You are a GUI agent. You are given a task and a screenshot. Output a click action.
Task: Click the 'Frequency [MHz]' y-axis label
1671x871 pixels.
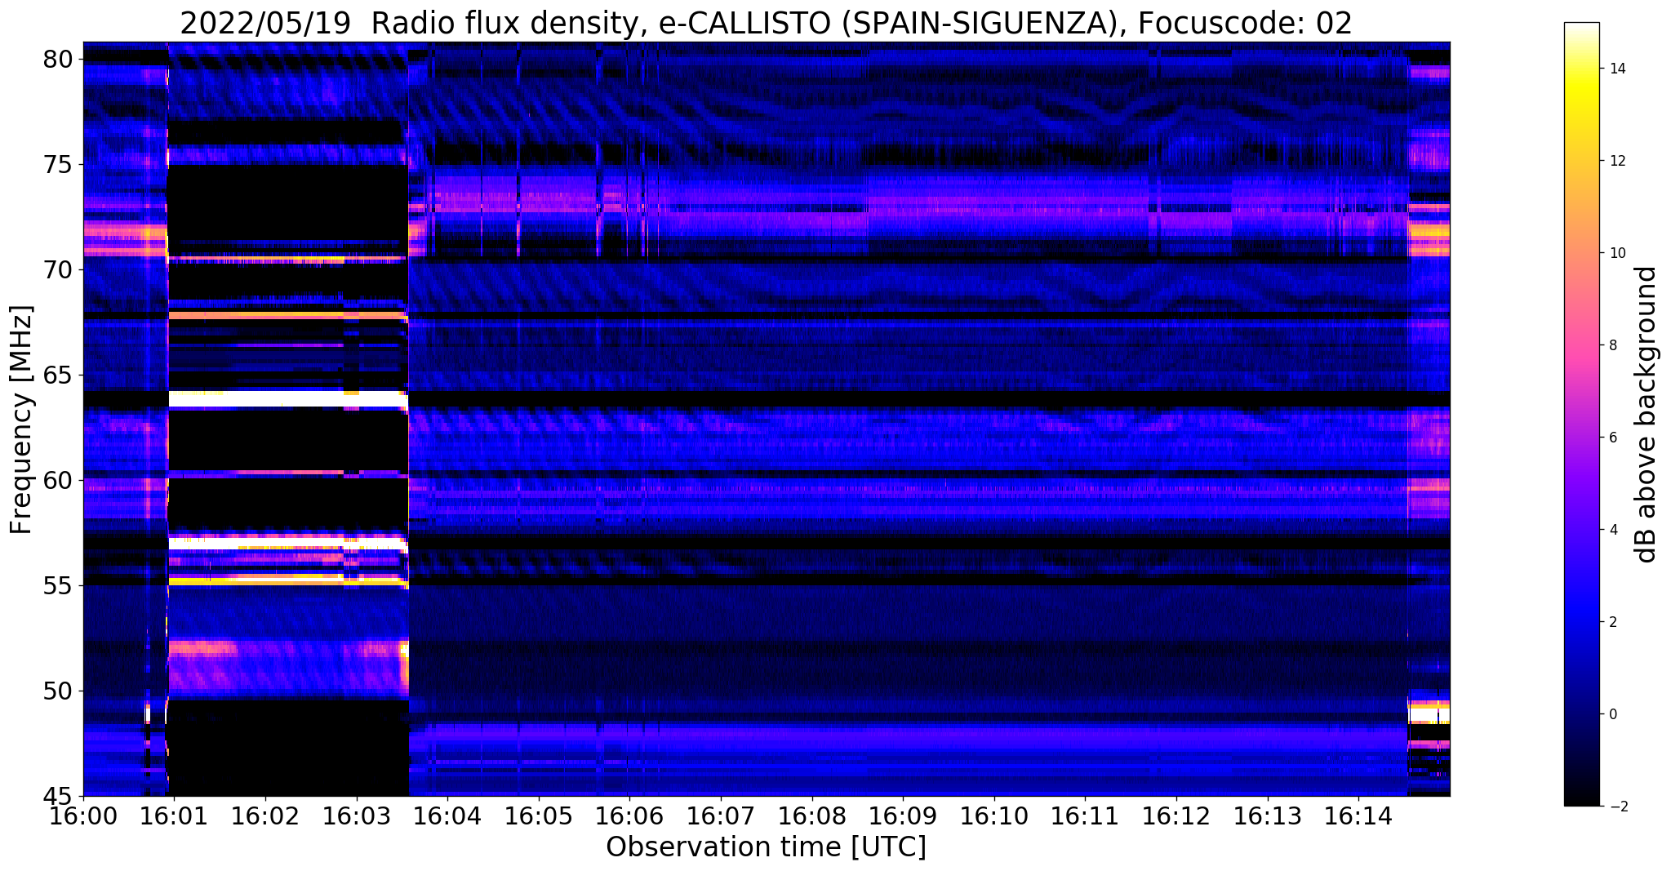(21, 420)
